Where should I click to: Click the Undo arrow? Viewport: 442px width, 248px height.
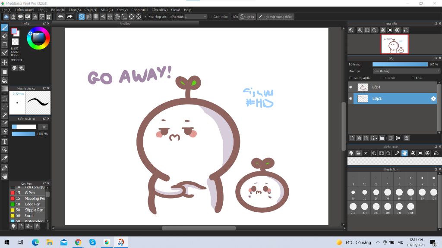tap(60, 17)
